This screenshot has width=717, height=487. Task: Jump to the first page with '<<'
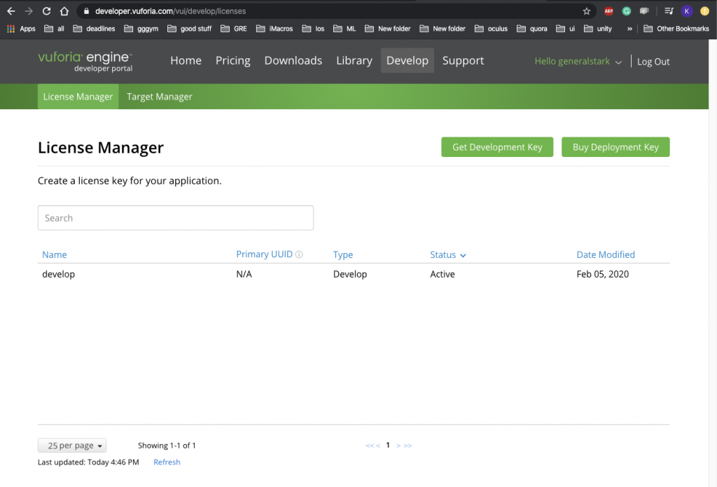[370, 446]
